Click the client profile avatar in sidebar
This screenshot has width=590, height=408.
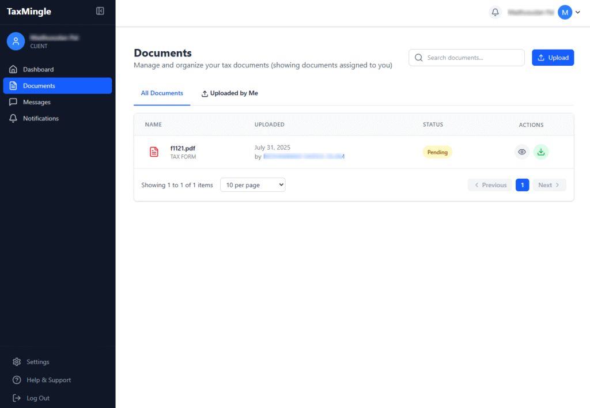(16, 41)
